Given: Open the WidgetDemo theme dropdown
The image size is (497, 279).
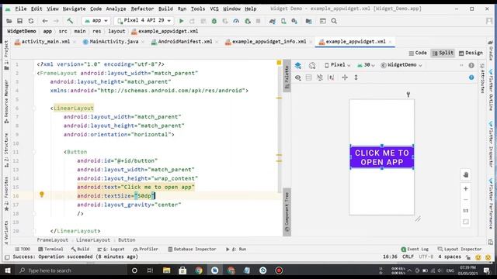Looking at the screenshot, I should (x=401, y=65).
